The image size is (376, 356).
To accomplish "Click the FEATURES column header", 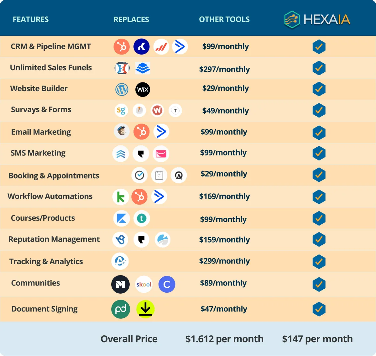I will [x=31, y=19].
